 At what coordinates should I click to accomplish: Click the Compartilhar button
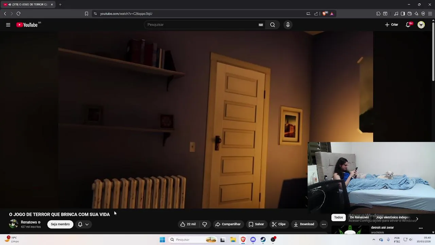point(228,224)
